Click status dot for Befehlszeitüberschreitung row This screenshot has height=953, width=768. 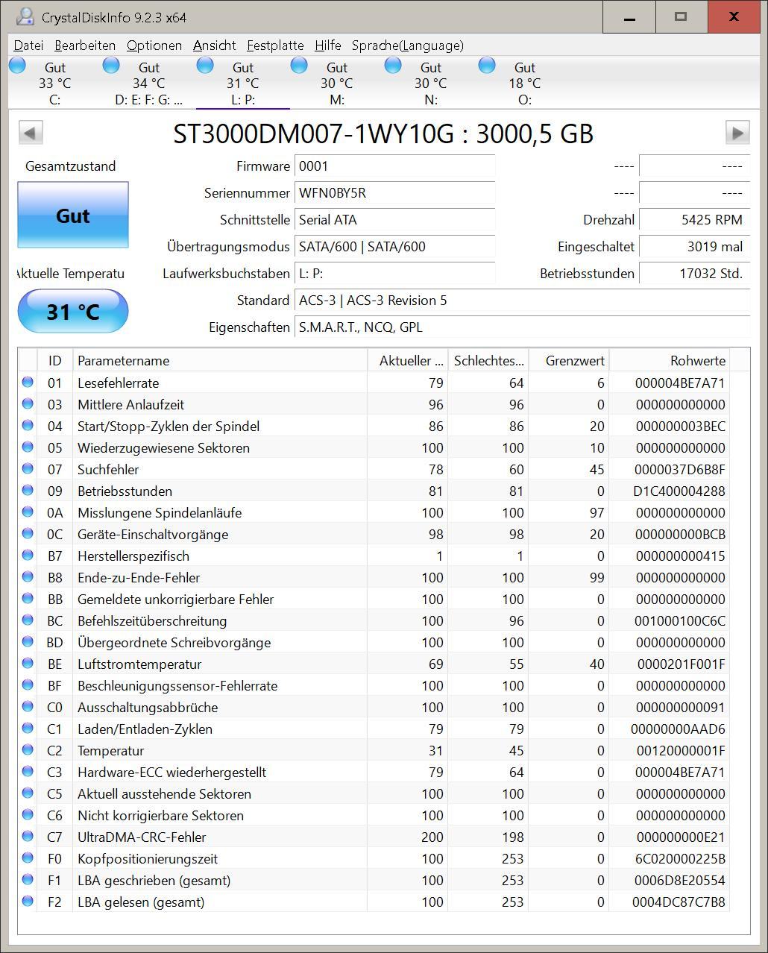tap(28, 620)
